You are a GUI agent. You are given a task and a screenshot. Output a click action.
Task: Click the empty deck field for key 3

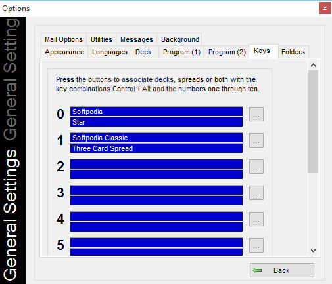point(156,190)
